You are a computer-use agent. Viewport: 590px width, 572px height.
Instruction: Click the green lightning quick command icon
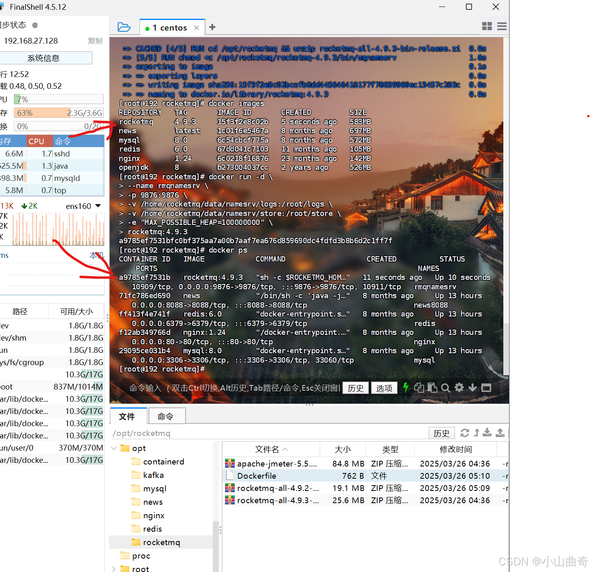(406, 387)
